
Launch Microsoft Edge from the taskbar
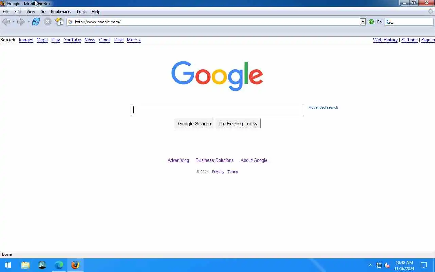[x=59, y=265]
